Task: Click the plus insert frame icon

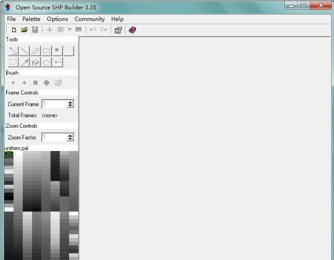Action: click(49, 30)
